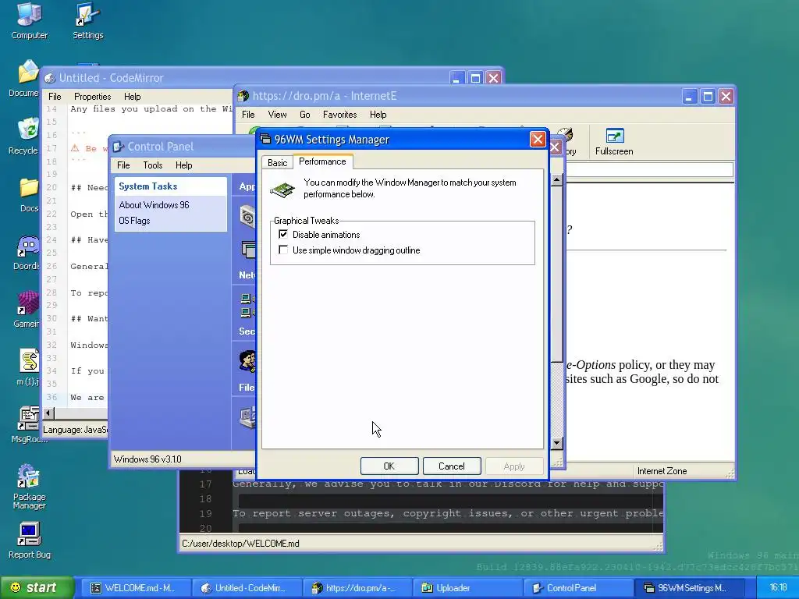Viewport: 799px width, 599px height.
Task: Open OS Flags in Control Panel
Action: (x=134, y=221)
